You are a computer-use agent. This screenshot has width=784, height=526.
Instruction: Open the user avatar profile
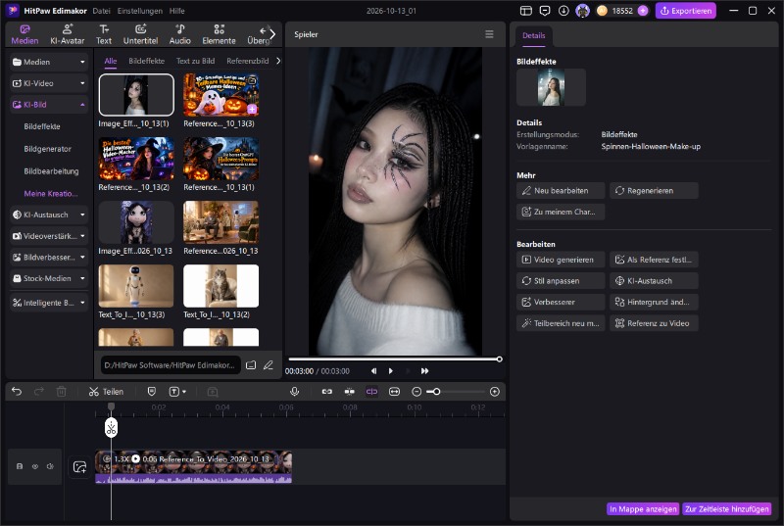click(582, 11)
